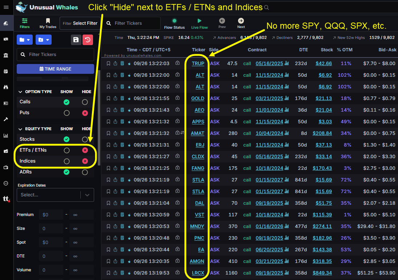Bookmark the LRCX trade row

pyautogui.click(x=108, y=273)
